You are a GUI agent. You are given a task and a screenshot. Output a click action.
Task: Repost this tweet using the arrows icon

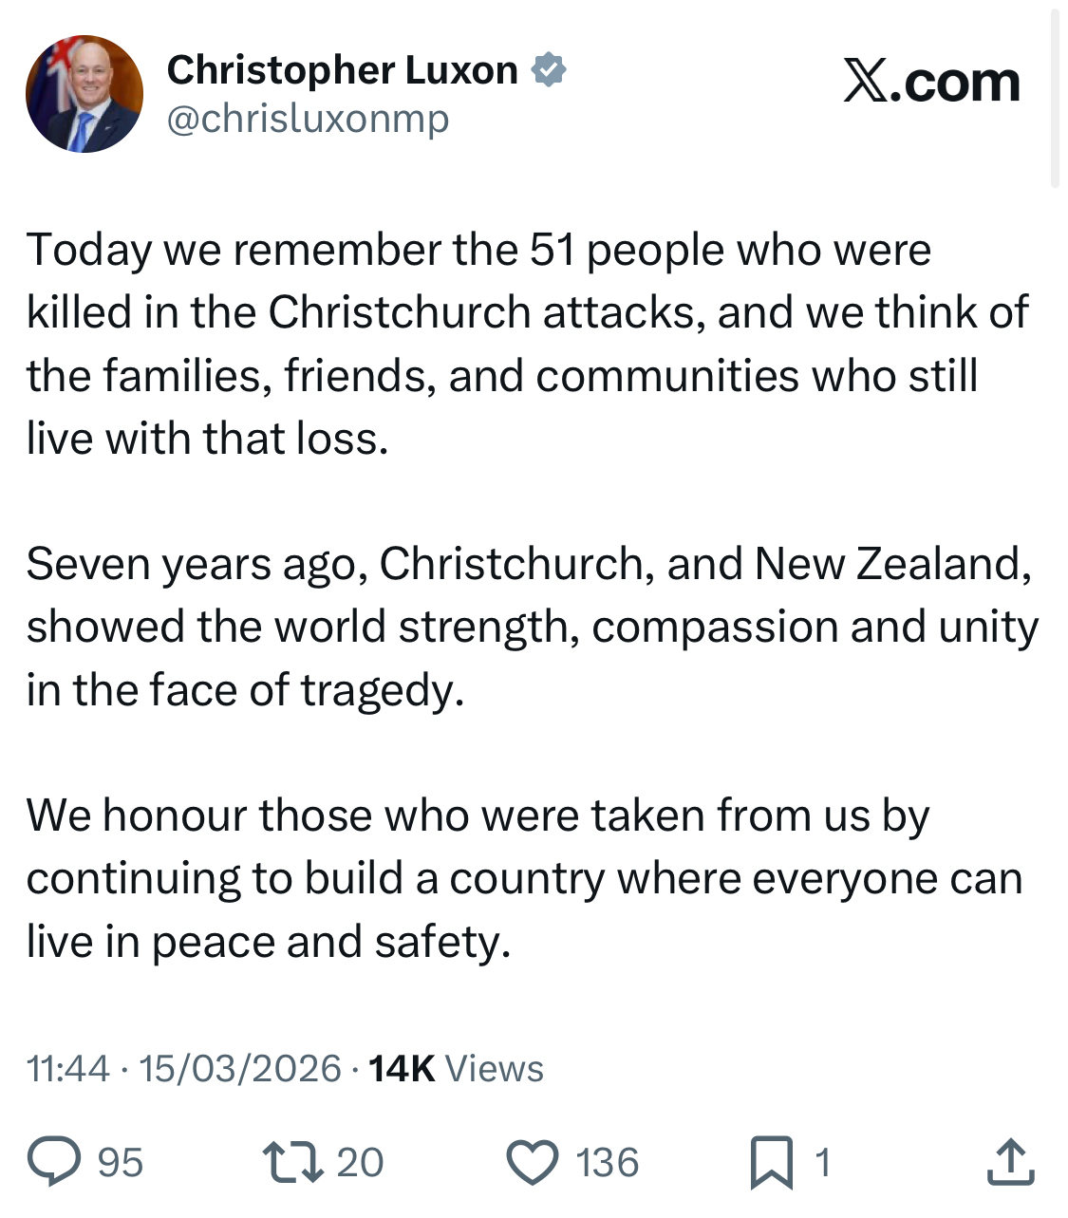coord(292,1162)
